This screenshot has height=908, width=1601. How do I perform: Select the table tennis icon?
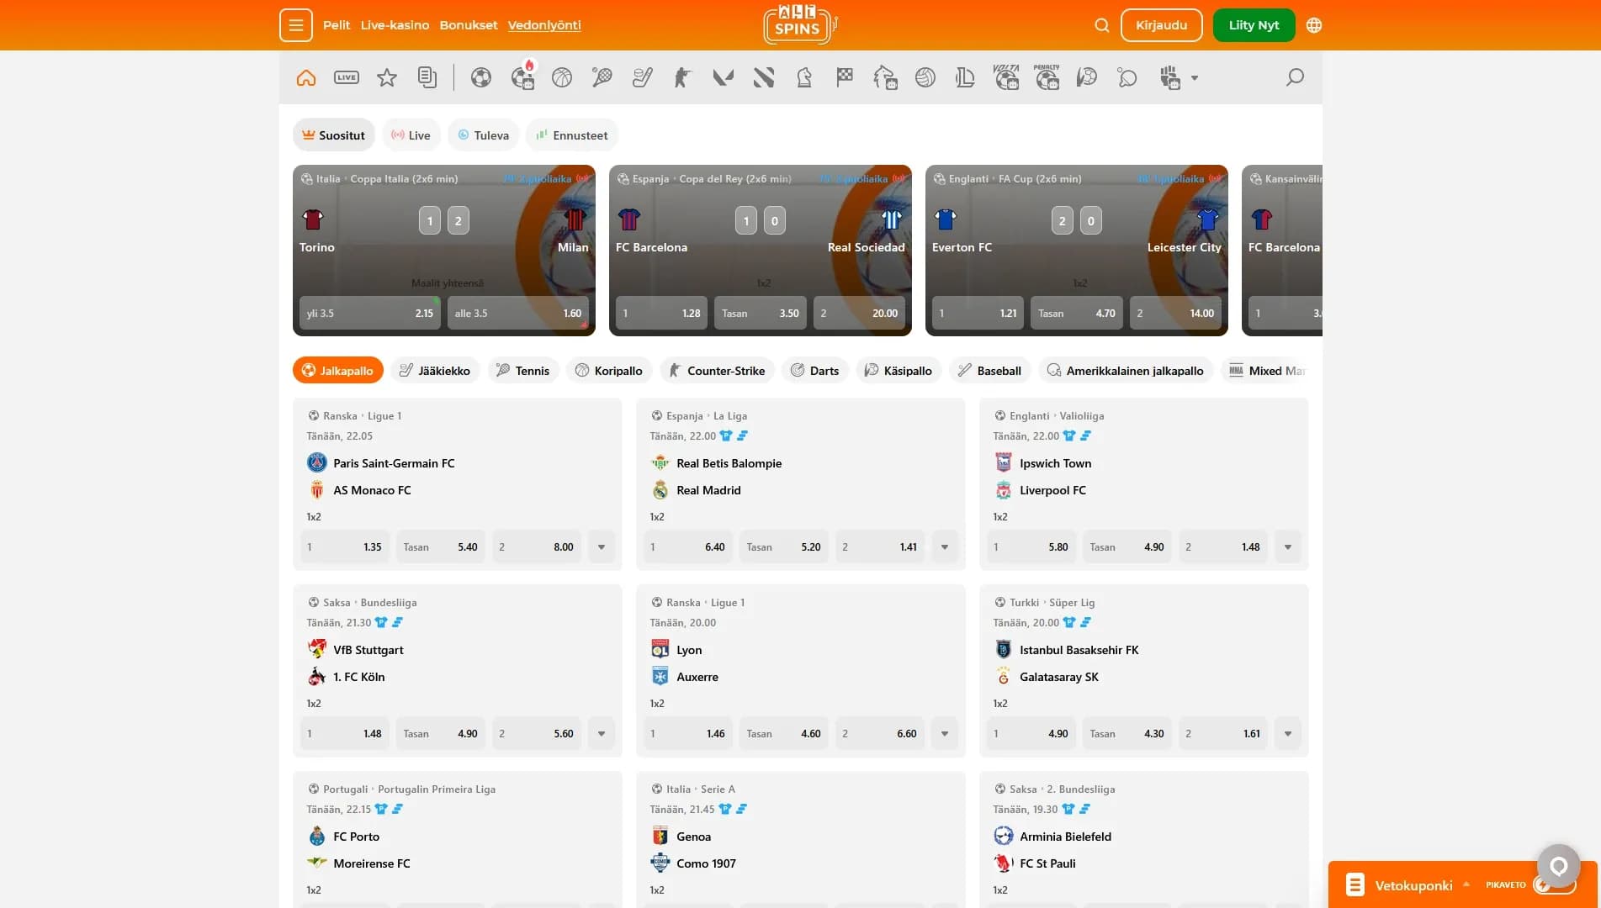click(x=1127, y=78)
